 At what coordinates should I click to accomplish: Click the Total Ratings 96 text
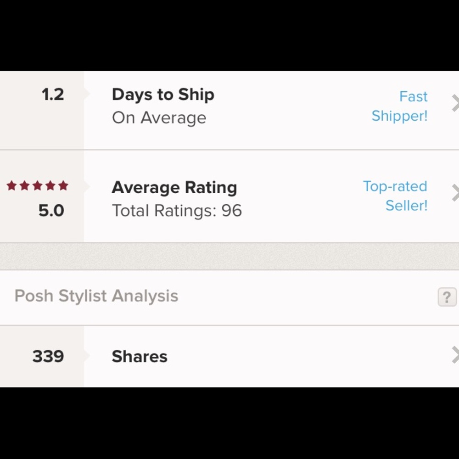point(177,211)
